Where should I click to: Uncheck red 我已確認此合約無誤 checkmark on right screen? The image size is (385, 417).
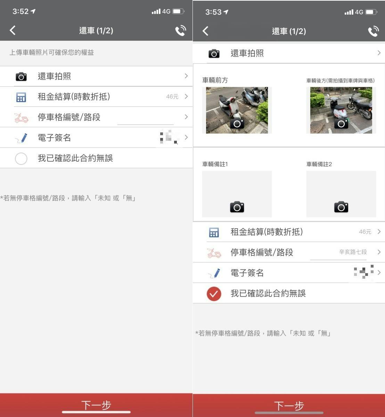click(214, 294)
